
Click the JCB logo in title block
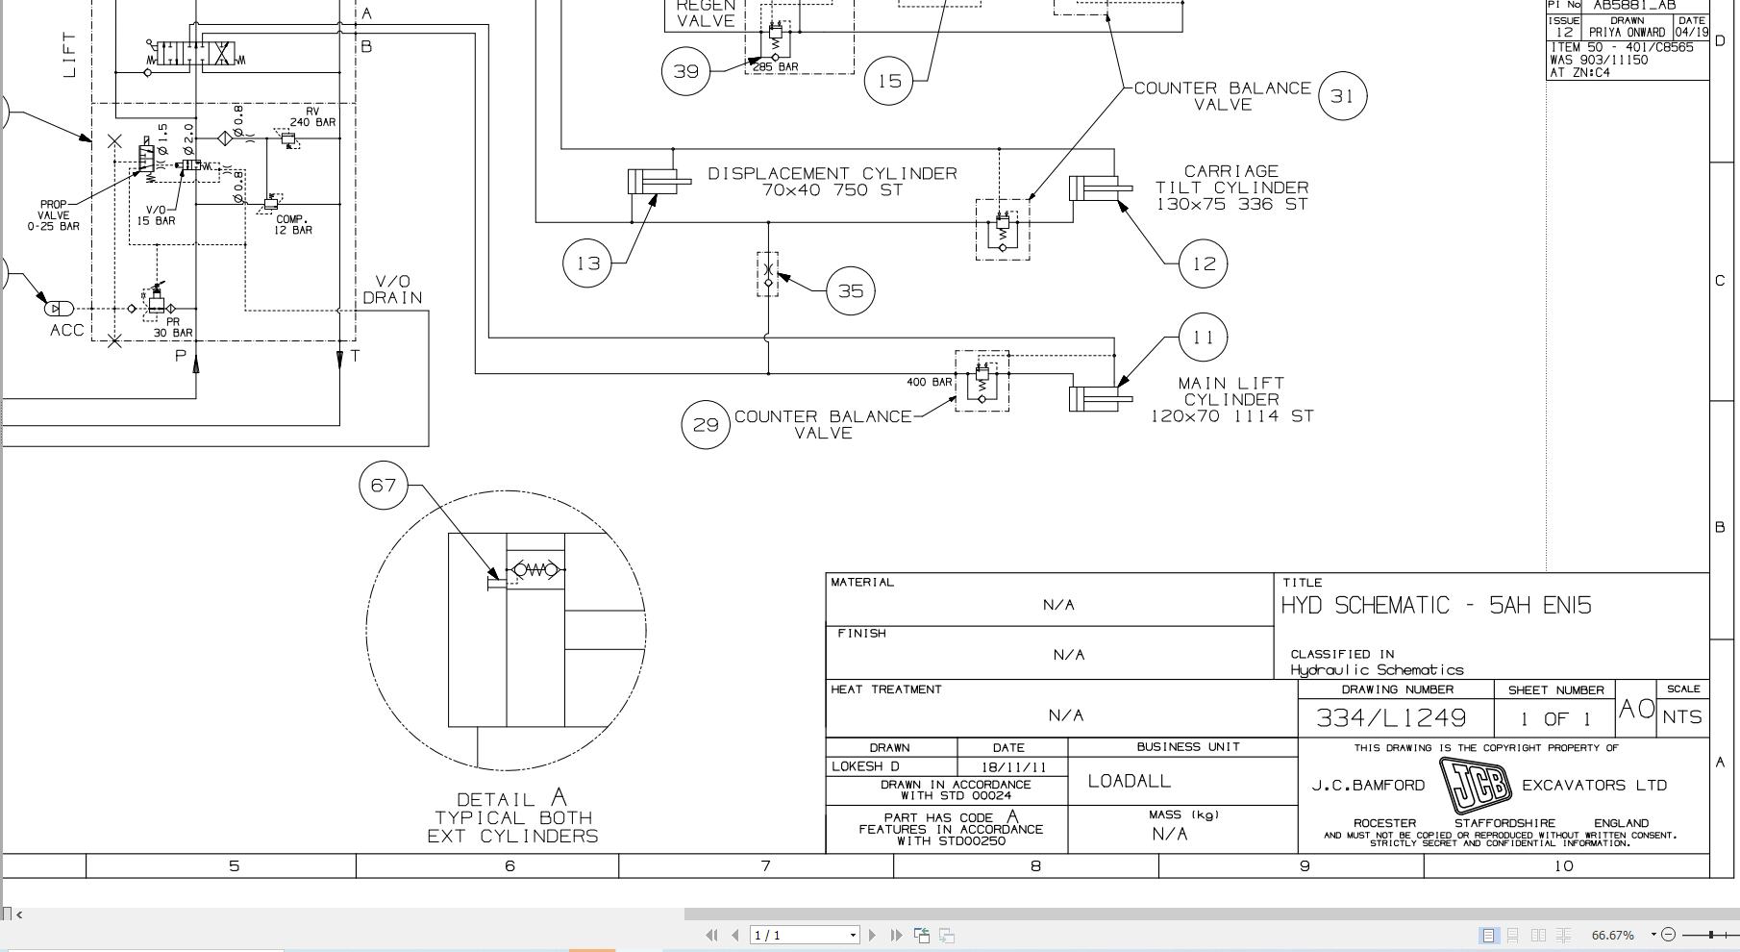pos(1475,786)
